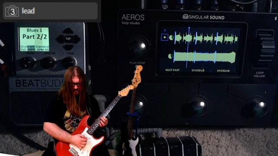The width and height of the screenshot is (278, 156).
Task: Click the "BPM:90" readout on BeatBuddy display
Action: (43, 50)
